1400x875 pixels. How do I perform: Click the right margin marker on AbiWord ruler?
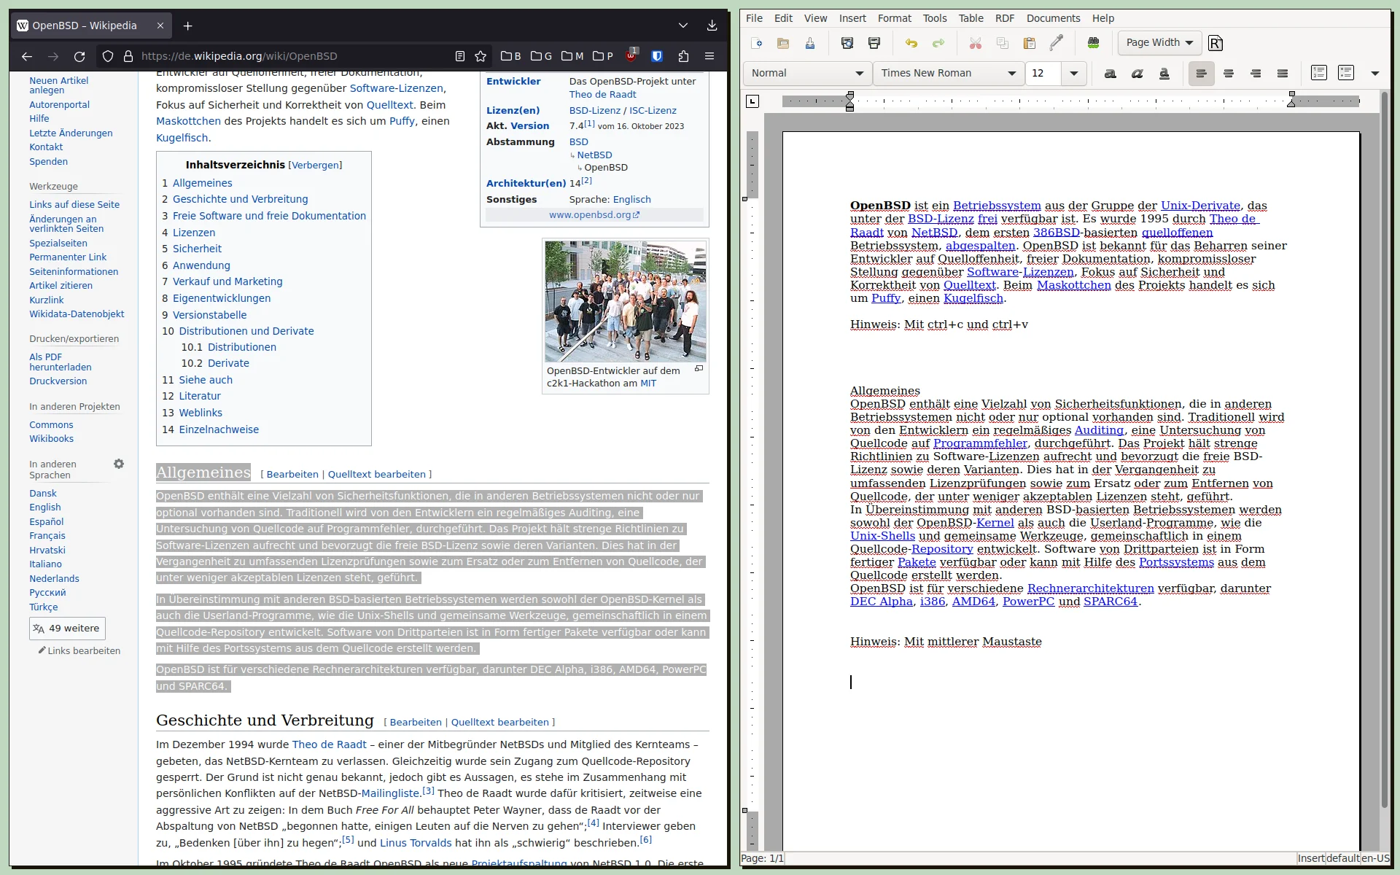tap(1291, 100)
